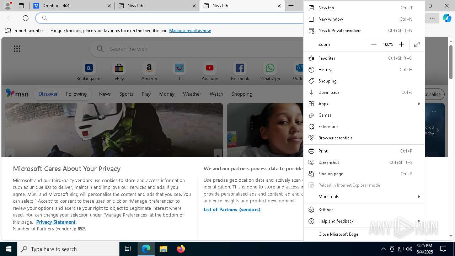
Task: Open the WhatsApp quick link
Action: pyautogui.click(x=270, y=71)
